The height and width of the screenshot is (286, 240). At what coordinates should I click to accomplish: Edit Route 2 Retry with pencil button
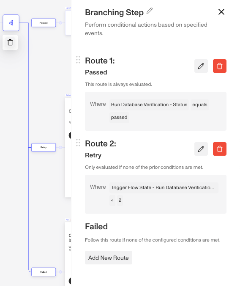[x=201, y=149]
